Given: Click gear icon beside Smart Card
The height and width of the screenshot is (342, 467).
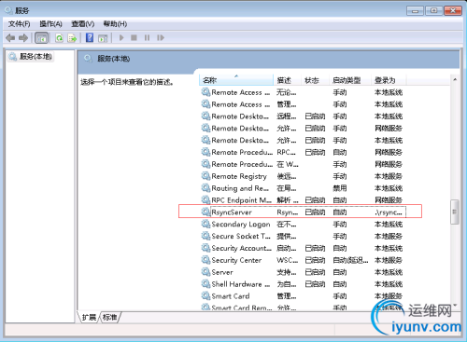Looking at the screenshot, I should click(205, 295).
